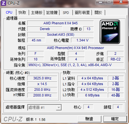The height and width of the screenshot is (124, 129).
Task: Open the 主機板 tab
Action: [37, 13]
